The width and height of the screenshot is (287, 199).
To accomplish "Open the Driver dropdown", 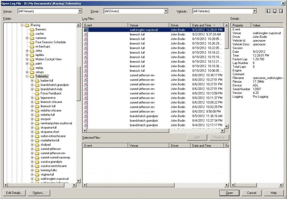I will [166, 11].
